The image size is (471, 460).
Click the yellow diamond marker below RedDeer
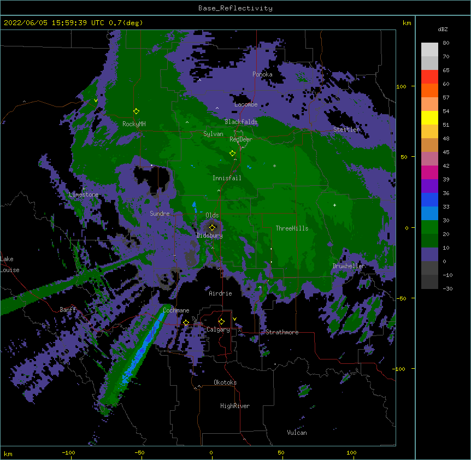coord(232,154)
